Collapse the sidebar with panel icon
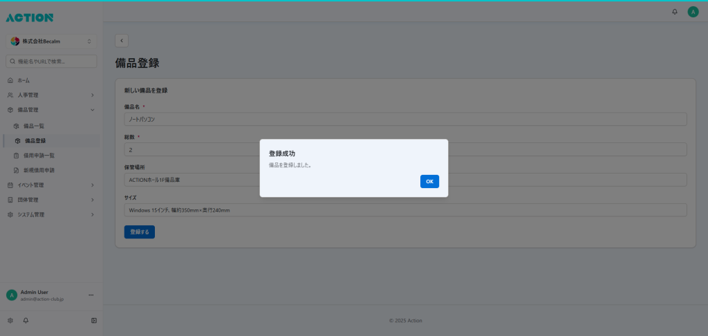708x336 pixels. (94, 321)
